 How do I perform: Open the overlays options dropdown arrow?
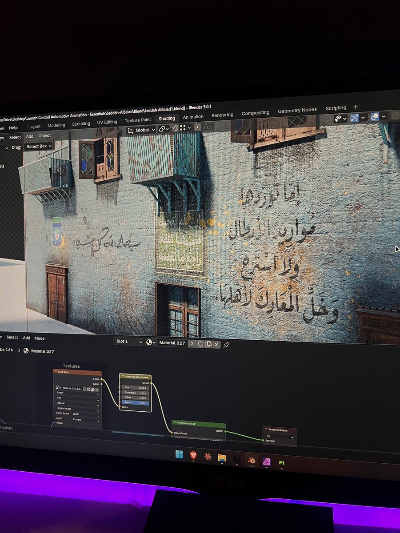point(384,116)
